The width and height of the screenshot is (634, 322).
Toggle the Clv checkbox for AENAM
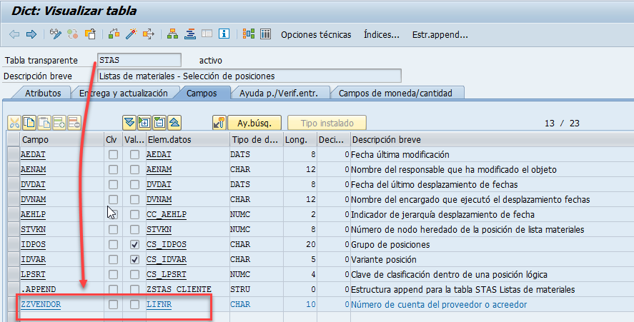(x=113, y=170)
